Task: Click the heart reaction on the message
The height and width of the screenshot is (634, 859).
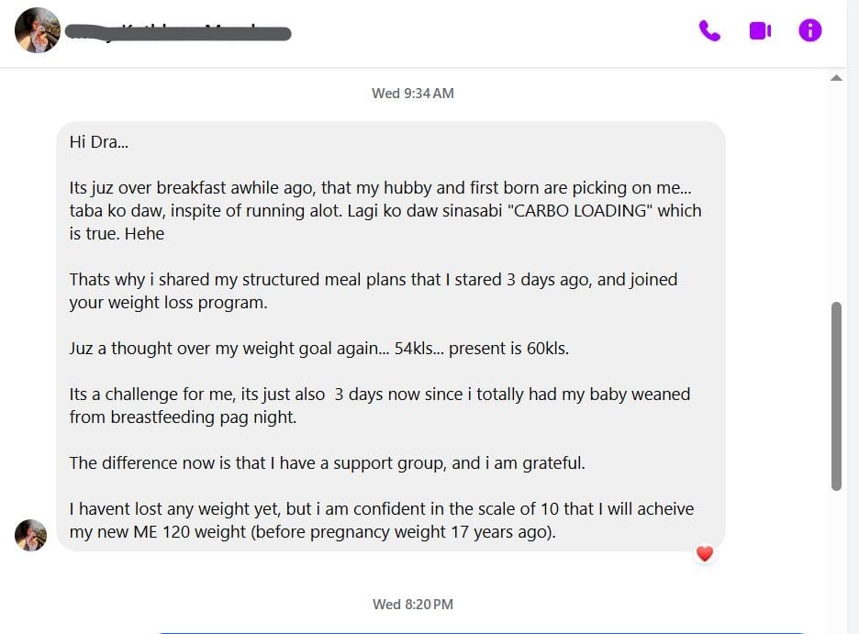Action: click(x=705, y=553)
